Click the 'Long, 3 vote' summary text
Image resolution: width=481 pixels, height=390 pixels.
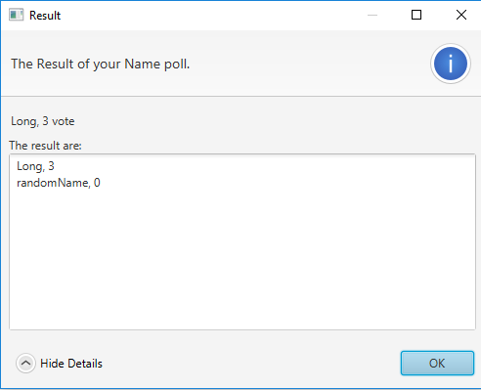pyautogui.click(x=43, y=121)
